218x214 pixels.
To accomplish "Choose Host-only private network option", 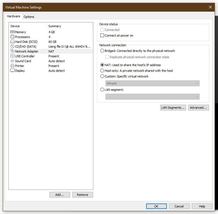I will point(102,71).
